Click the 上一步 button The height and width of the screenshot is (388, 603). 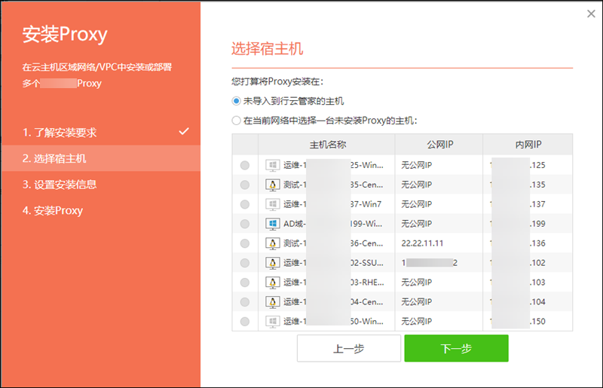349,349
